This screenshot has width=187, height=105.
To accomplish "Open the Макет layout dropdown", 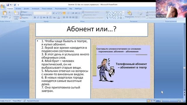I will (24, 12).
